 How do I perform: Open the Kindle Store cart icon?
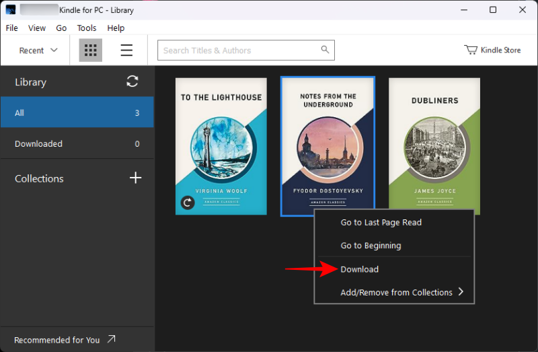pos(471,50)
